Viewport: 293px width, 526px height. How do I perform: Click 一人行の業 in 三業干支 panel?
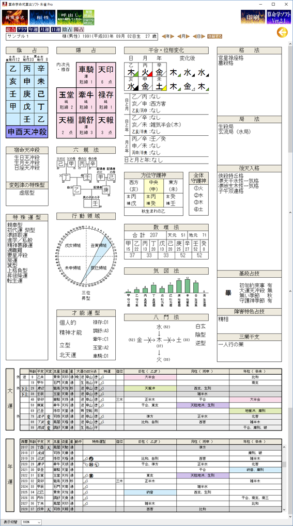tap(231, 344)
